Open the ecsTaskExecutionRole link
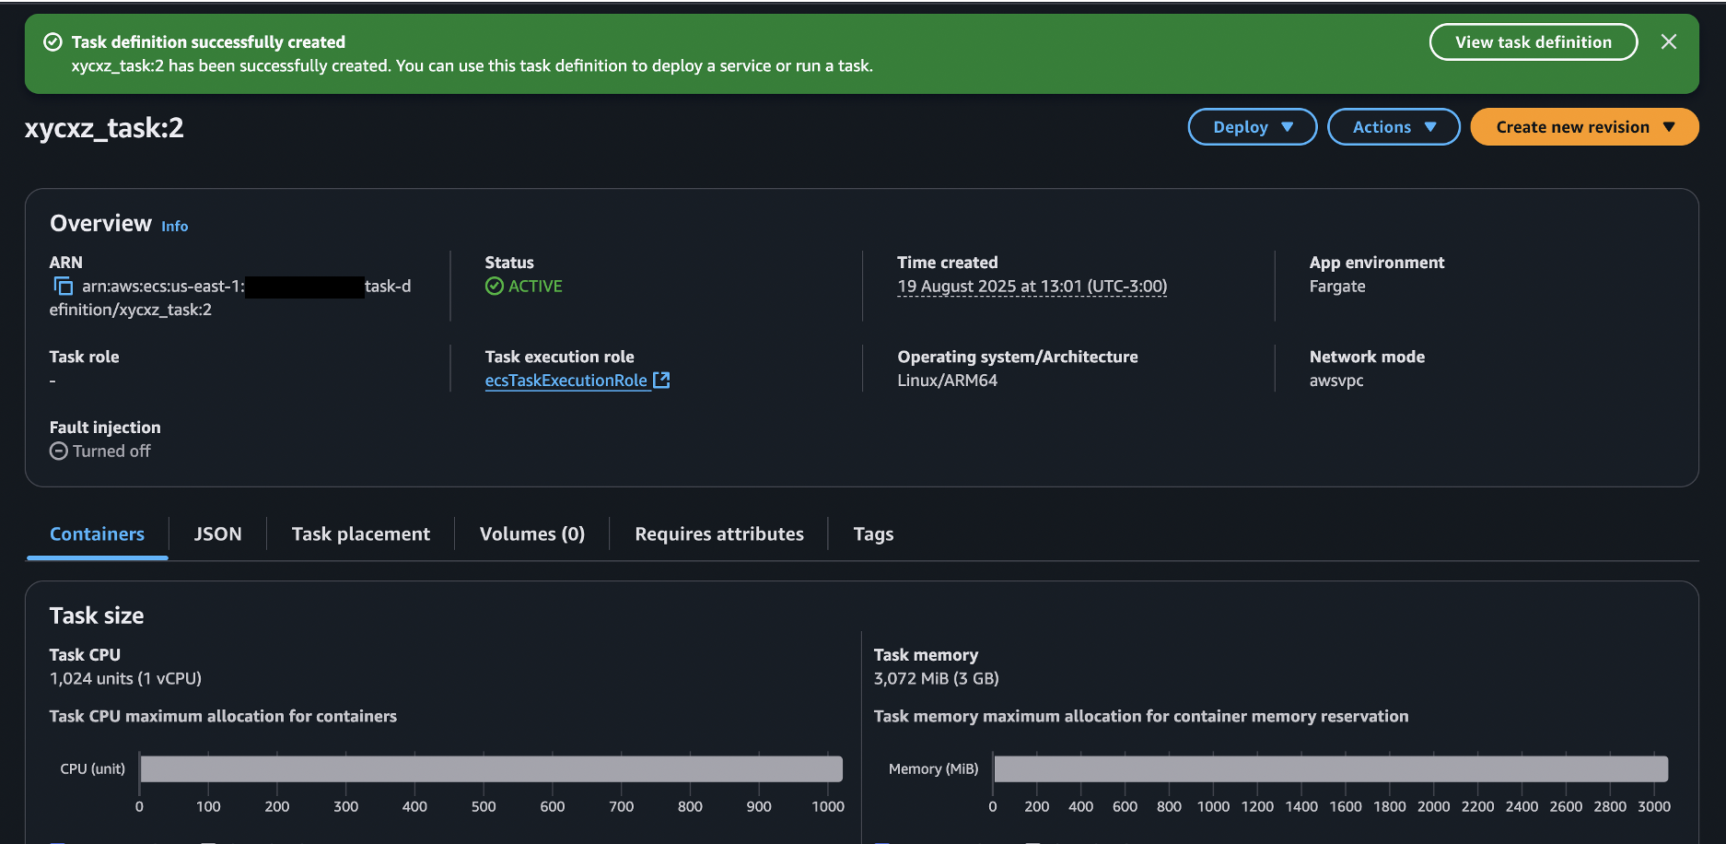 566,381
